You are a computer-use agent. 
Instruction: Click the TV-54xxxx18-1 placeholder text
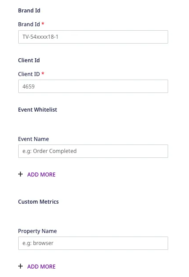click(x=40, y=37)
